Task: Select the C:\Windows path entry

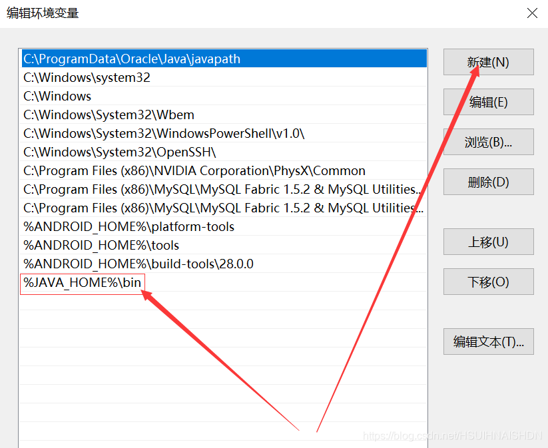Action: pyautogui.click(x=223, y=96)
